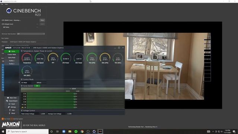Collapse the Control Mode section
This screenshot has height=134, width=238.
pyautogui.click(x=22, y=79)
